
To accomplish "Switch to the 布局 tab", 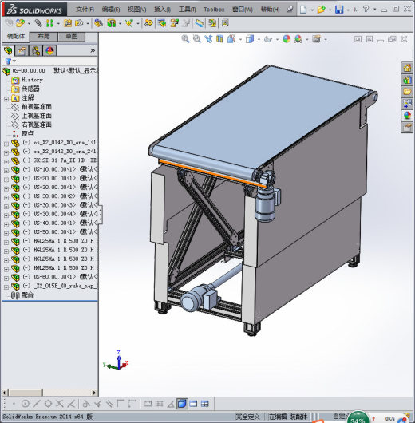I will tap(43, 37).
